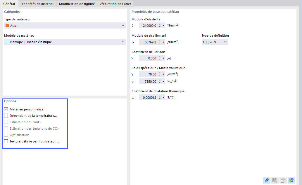This screenshot has height=185, width=302.
Task: Disable Matériau personnalisé checkbox
Action: [x=6, y=109]
